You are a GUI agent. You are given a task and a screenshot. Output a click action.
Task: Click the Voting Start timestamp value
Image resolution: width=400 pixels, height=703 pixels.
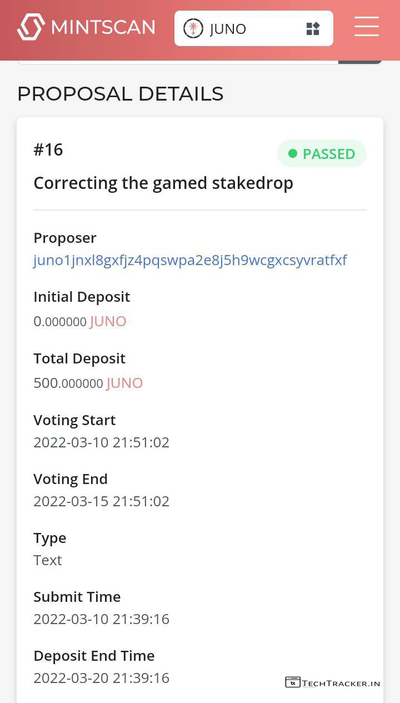pos(101,442)
